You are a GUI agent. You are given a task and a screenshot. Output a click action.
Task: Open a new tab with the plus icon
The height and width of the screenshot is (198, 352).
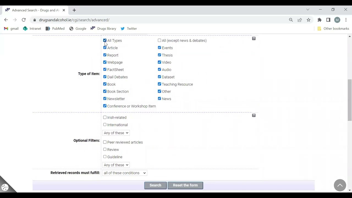click(74, 10)
